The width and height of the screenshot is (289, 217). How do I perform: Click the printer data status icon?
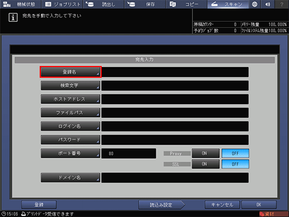point(23,214)
